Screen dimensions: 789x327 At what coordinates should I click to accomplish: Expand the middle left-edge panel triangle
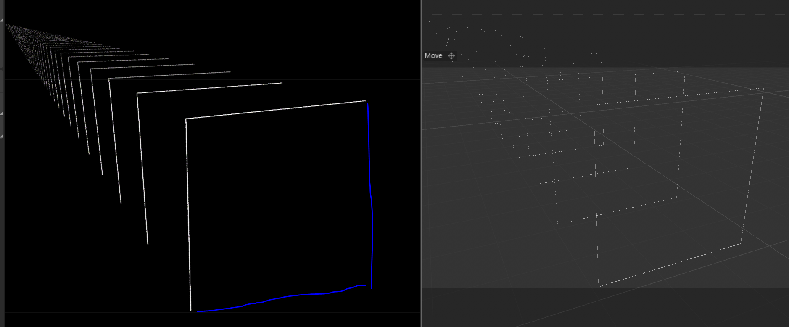click(2, 114)
